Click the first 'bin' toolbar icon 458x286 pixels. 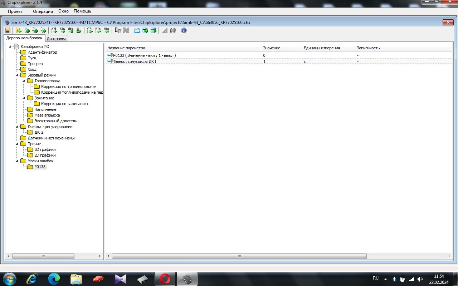[x=62, y=31]
